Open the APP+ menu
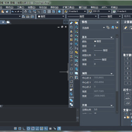 [104, 7]
